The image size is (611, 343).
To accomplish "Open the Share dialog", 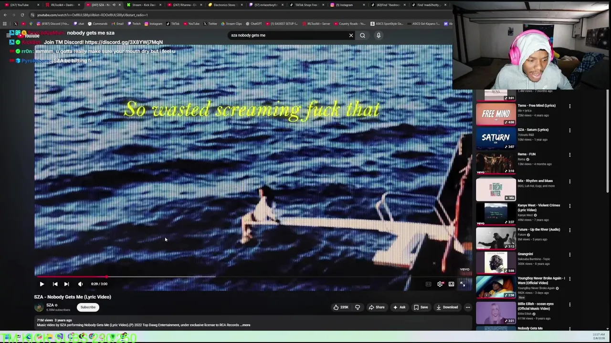I will click(x=376, y=307).
